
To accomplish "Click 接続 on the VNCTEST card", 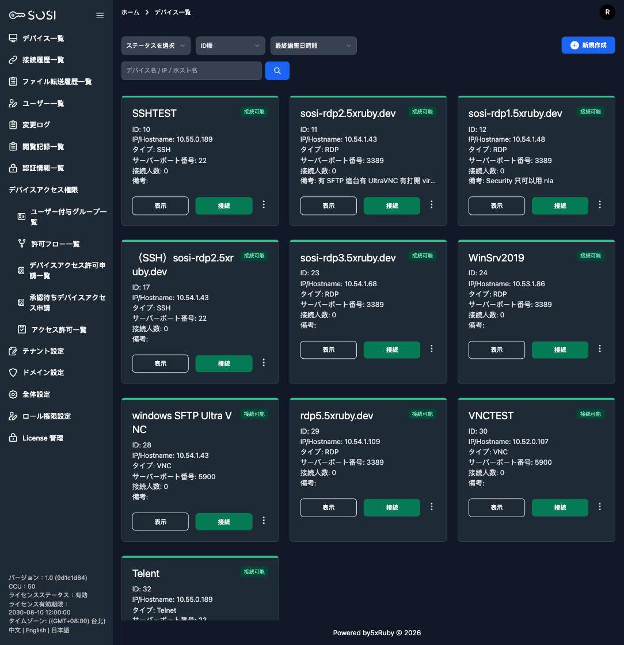I will click(560, 507).
